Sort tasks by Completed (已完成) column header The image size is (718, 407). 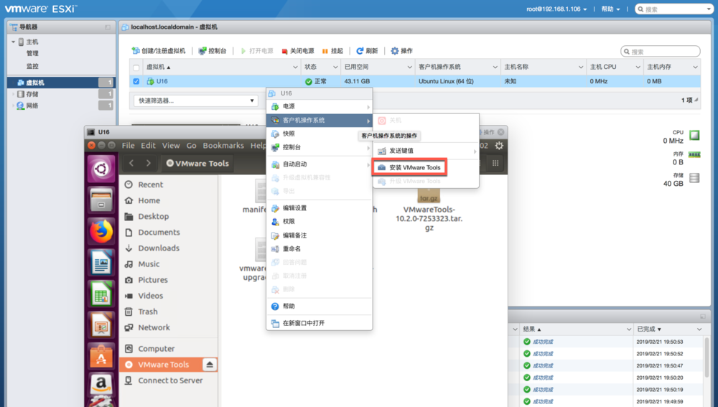coord(649,329)
